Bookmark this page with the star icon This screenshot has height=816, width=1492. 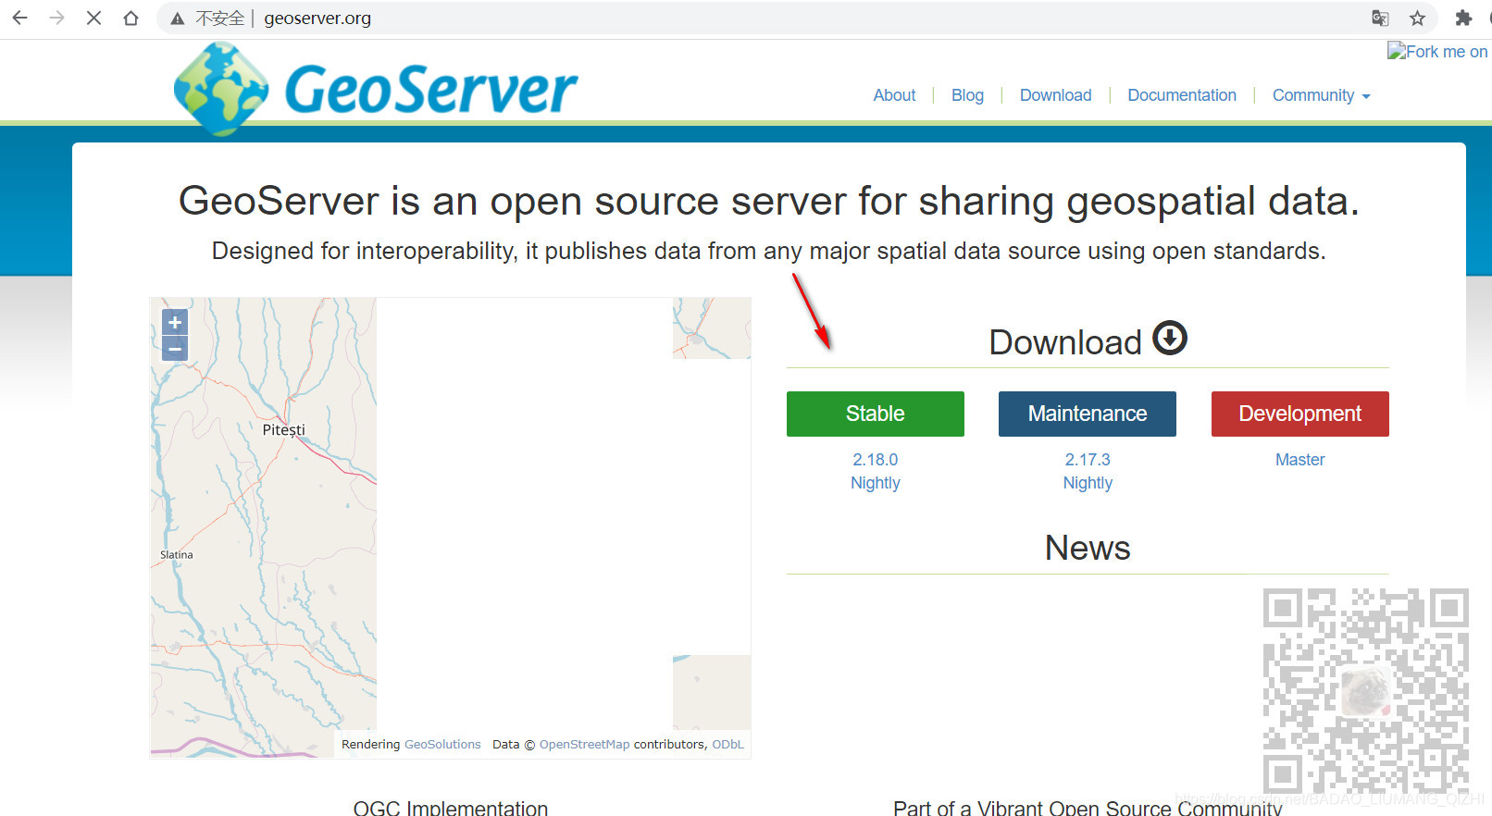[x=1417, y=18]
